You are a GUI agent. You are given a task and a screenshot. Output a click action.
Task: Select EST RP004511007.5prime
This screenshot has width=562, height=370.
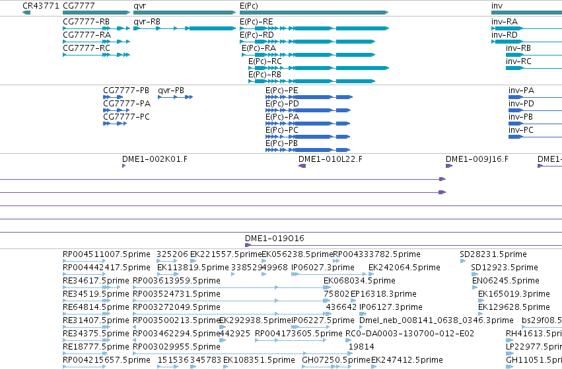(106, 255)
